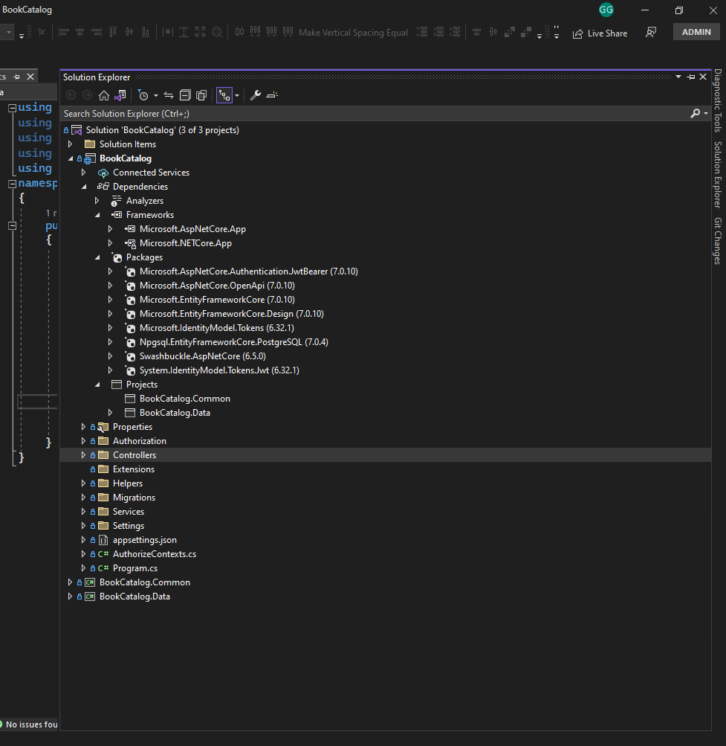Click the Pending Changes Filter clock icon
The height and width of the screenshot is (746, 726).
pyautogui.click(x=143, y=95)
